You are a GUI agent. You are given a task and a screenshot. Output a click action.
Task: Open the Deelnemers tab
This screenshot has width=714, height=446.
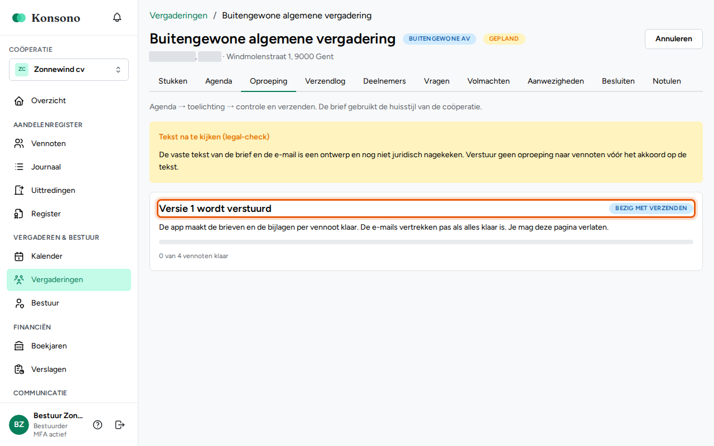[384, 81]
